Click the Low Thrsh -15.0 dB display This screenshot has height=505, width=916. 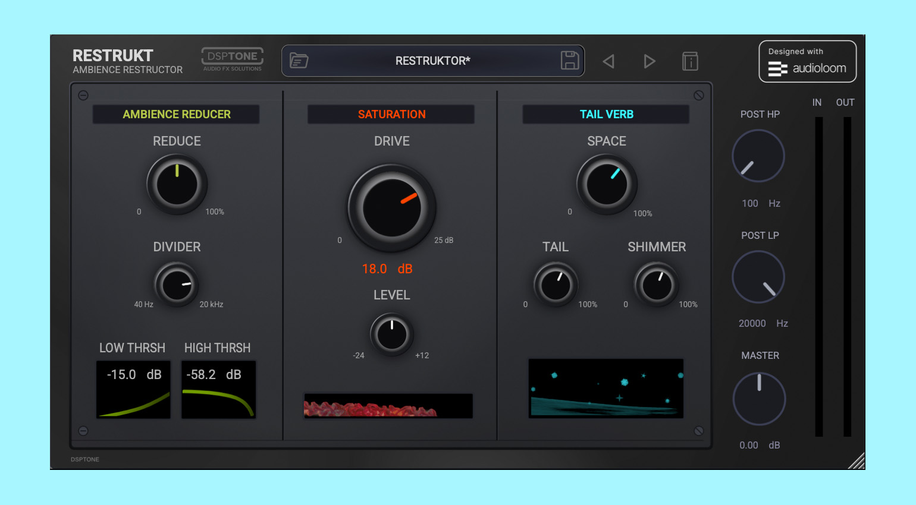pos(134,389)
